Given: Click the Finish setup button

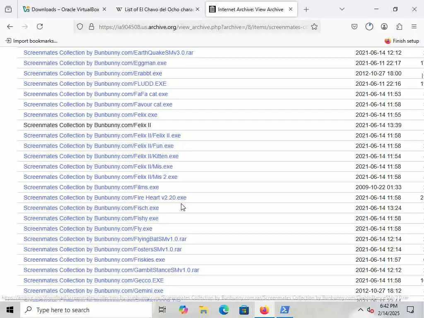Looking at the screenshot, I should 402,41.
